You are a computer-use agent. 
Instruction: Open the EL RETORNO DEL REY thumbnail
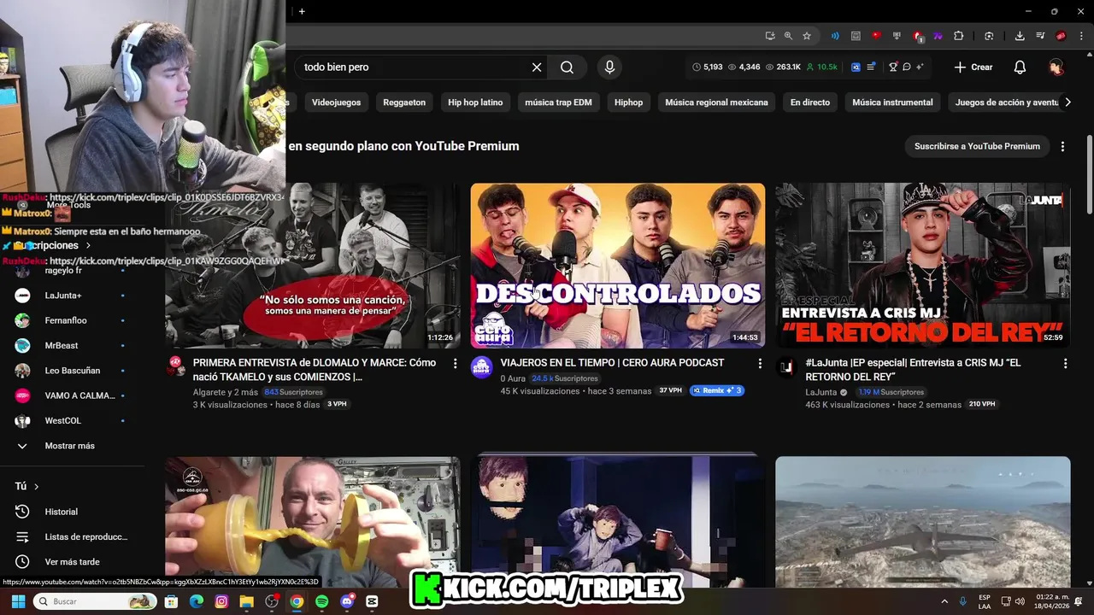pyautogui.click(x=923, y=266)
